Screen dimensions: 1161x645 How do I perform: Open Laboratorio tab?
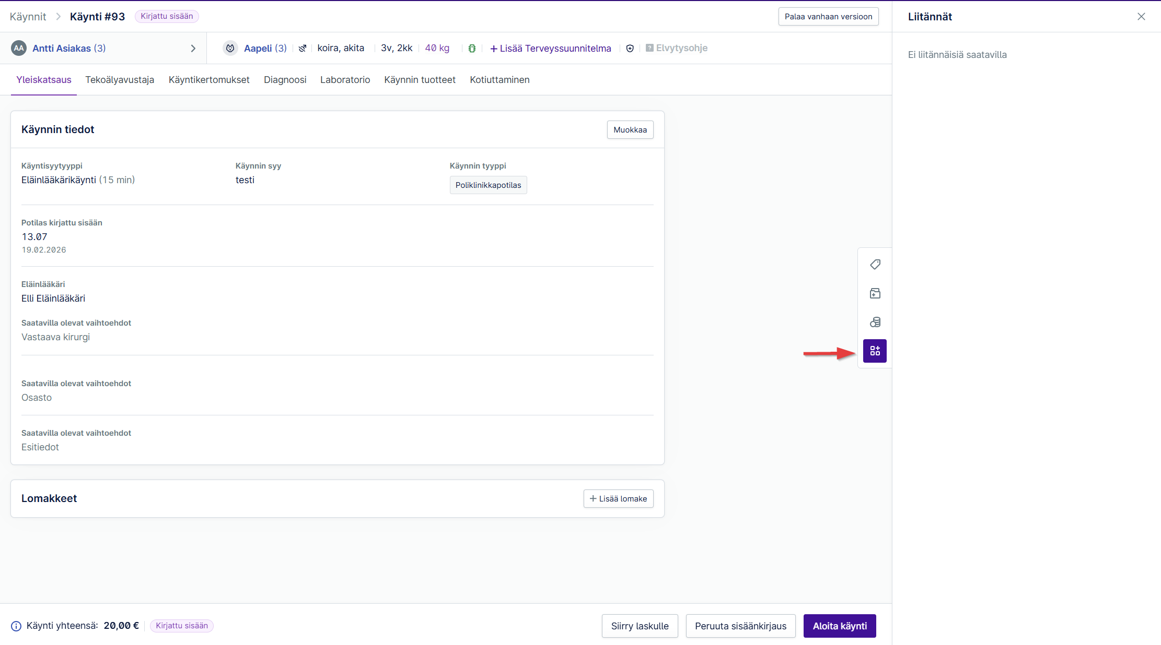345,80
